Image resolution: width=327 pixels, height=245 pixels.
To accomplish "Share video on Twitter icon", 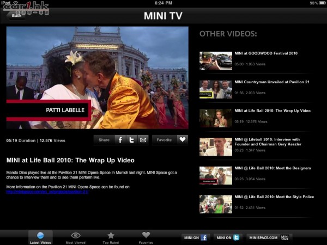I will tap(131, 140).
